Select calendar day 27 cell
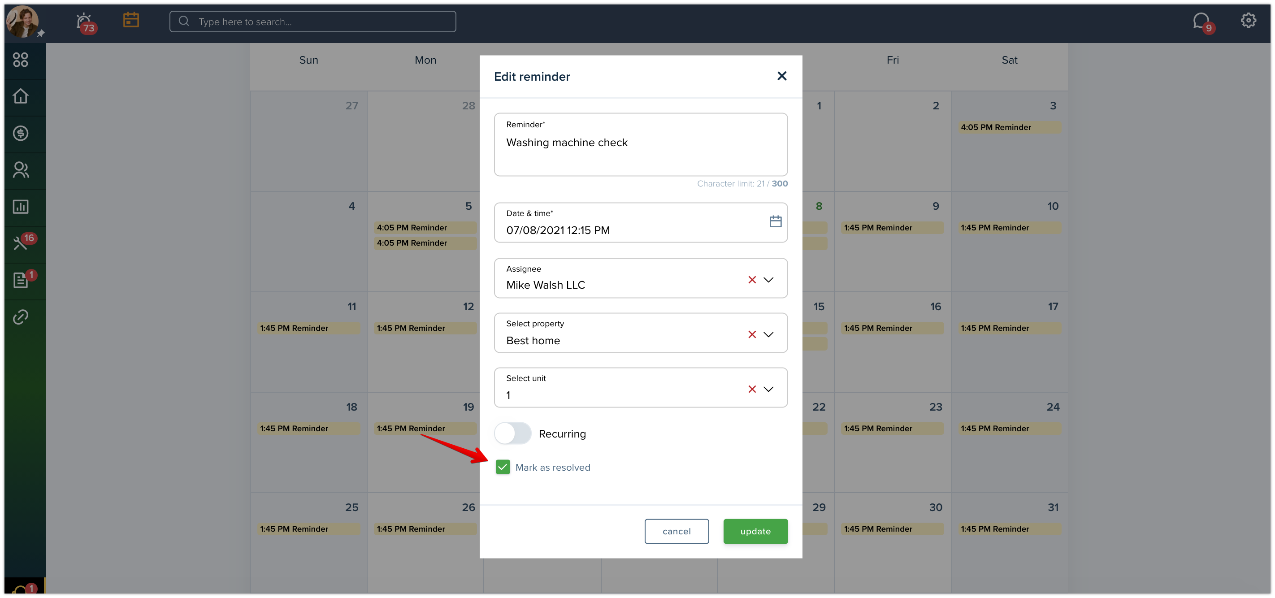Image resolution: width=1275 pixels, height=598 pixels. click(308, 141)
